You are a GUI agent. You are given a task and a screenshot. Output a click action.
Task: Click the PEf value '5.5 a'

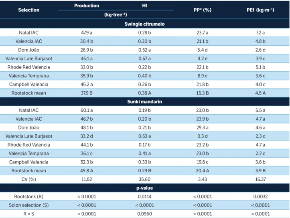click(260, 110)
